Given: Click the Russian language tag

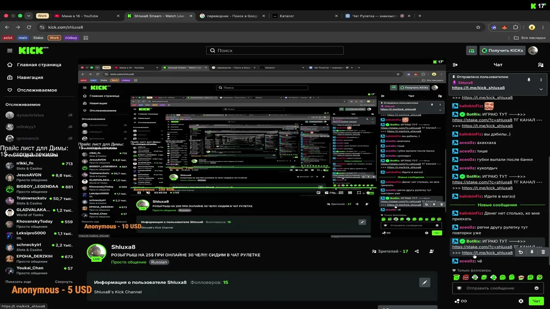Looking at the screenshot, I should 159,262.
